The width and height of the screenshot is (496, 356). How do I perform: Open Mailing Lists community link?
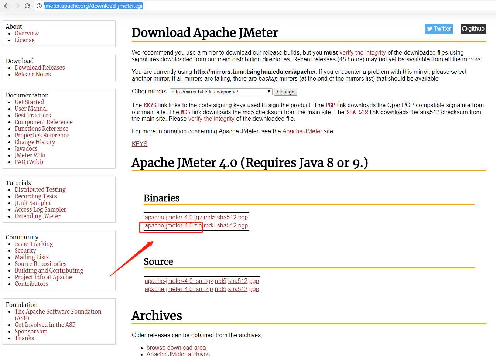(x=31, y=257)
